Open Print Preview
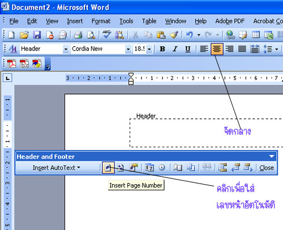 (91, 35)
